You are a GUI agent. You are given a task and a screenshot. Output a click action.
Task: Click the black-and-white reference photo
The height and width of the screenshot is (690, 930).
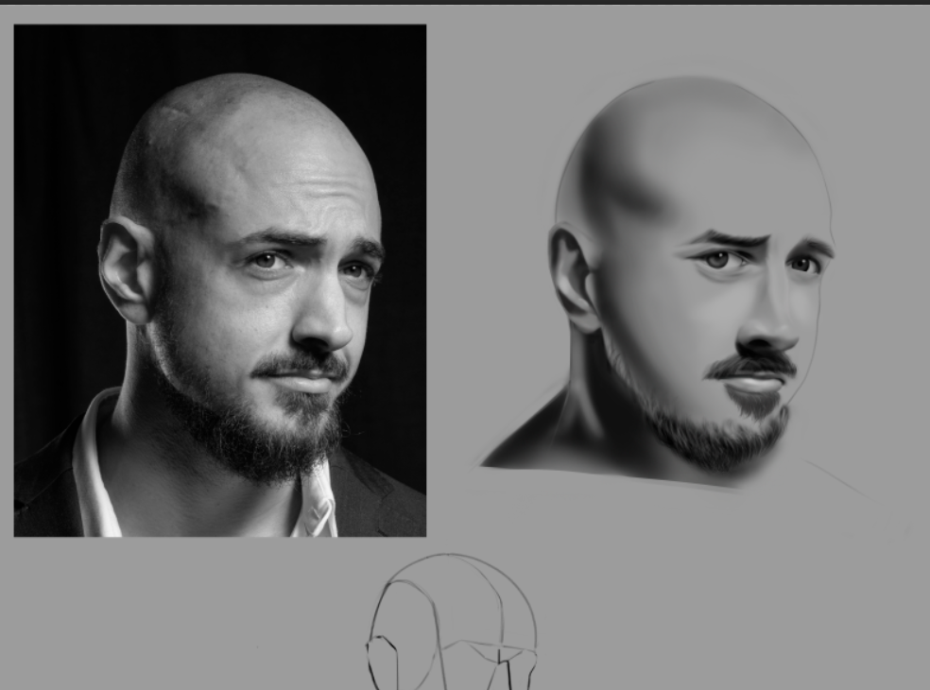click(x=220, y=281)
